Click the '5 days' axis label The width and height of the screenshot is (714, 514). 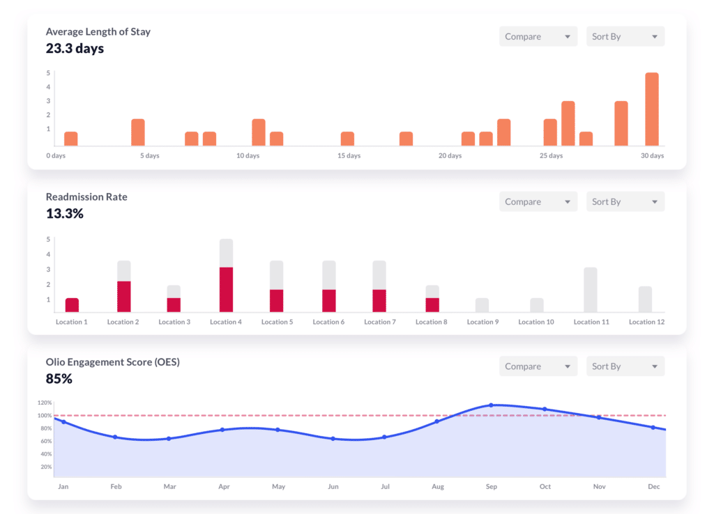pos(150,155)
